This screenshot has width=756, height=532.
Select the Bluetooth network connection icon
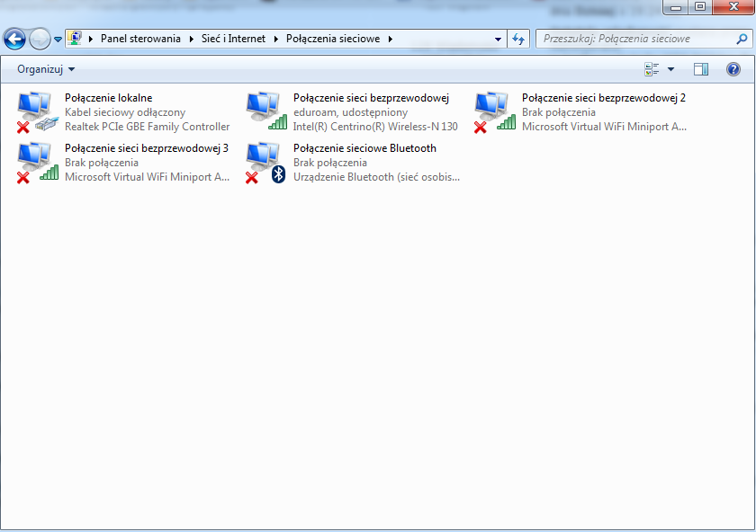(x=265, y=163)
